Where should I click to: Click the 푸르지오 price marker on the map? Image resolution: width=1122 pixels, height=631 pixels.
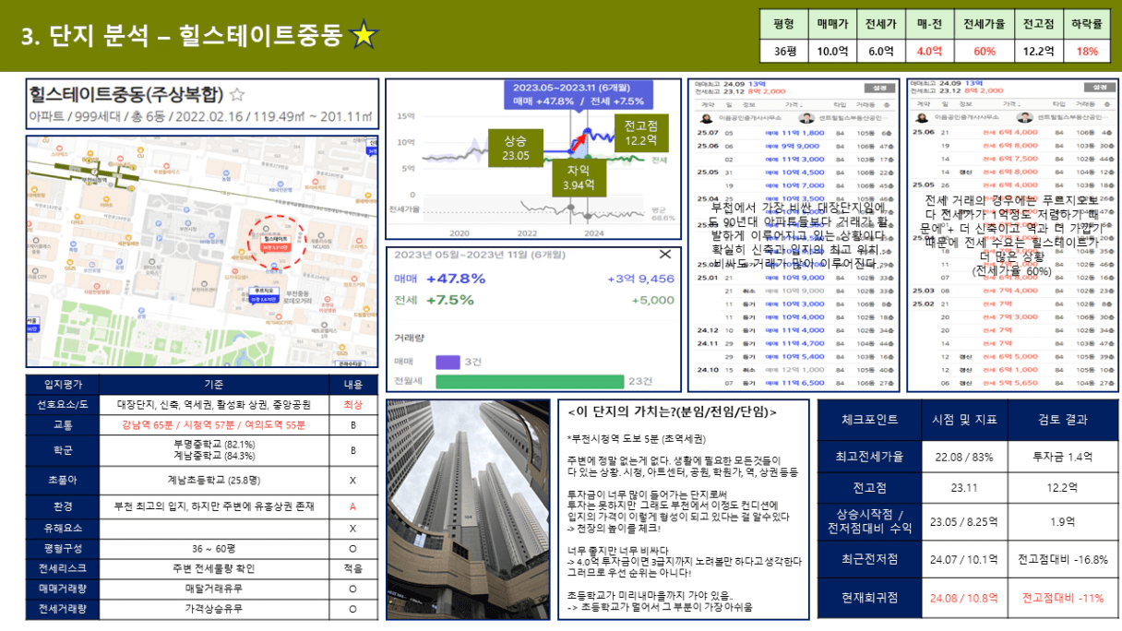pos(263,294)
